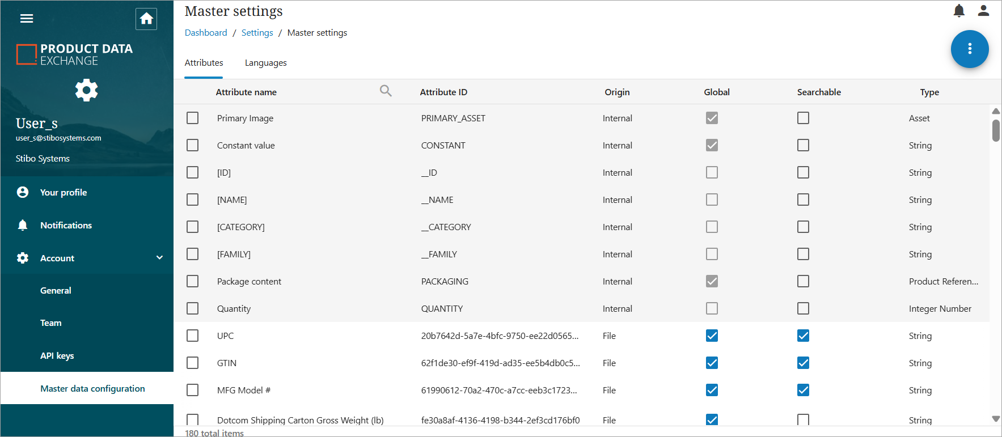The height and width of the screenshot is (437, 1002).
Task: Switch to the Languages tab
Action: click(265, 63)
